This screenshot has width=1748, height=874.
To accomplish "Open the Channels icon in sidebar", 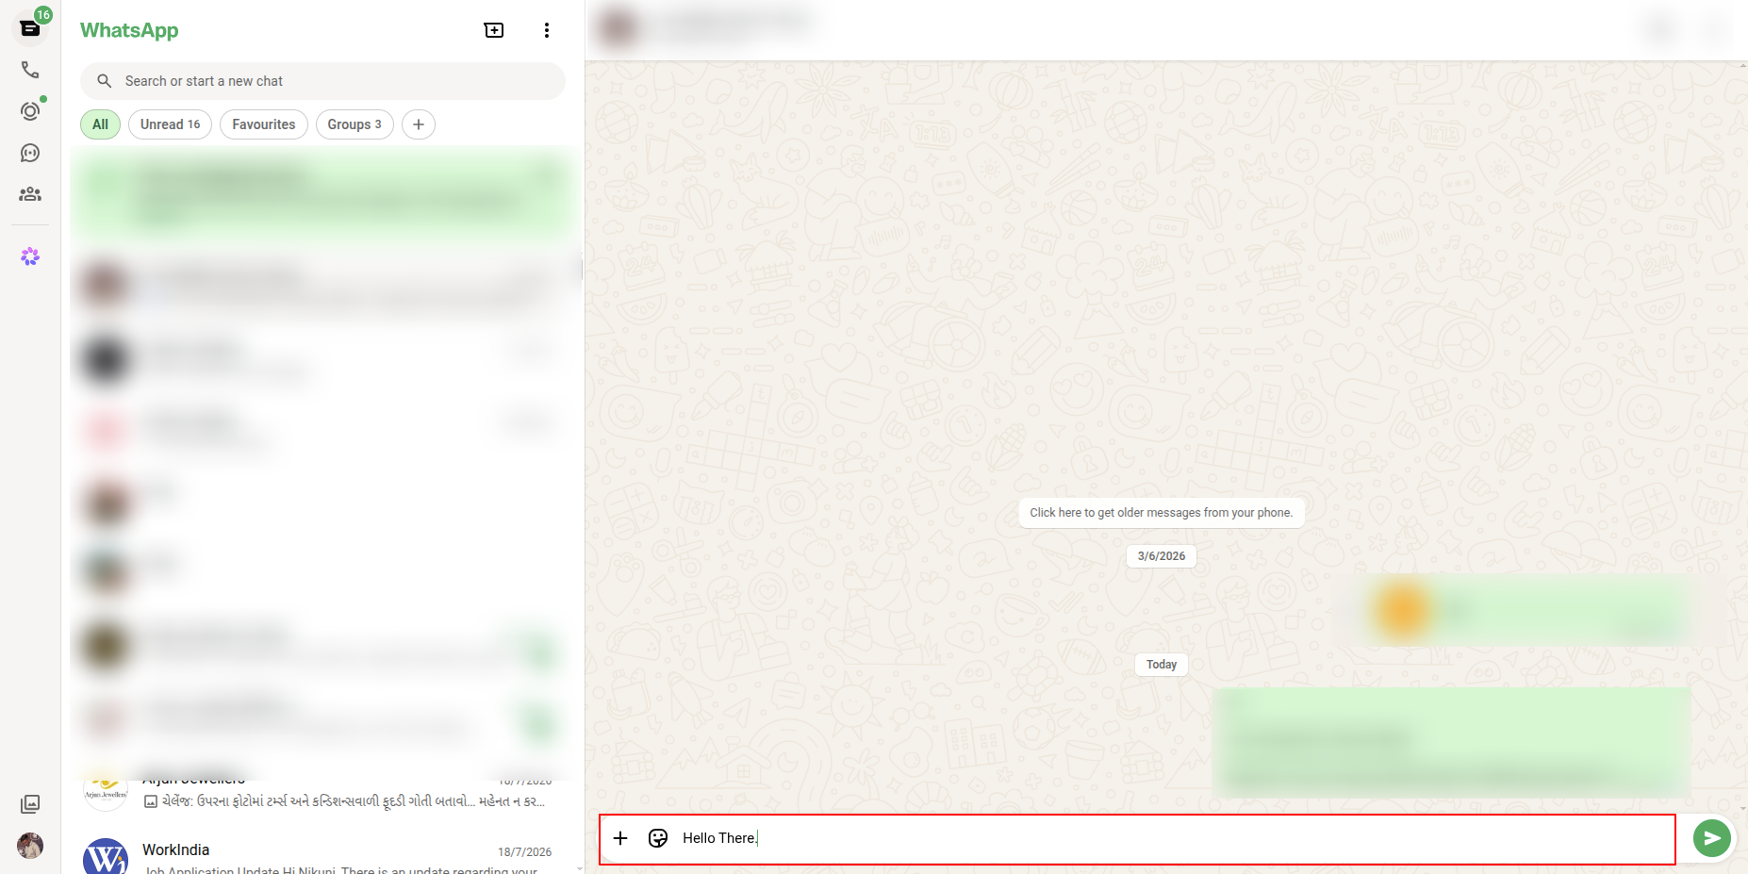I will 30,153.
